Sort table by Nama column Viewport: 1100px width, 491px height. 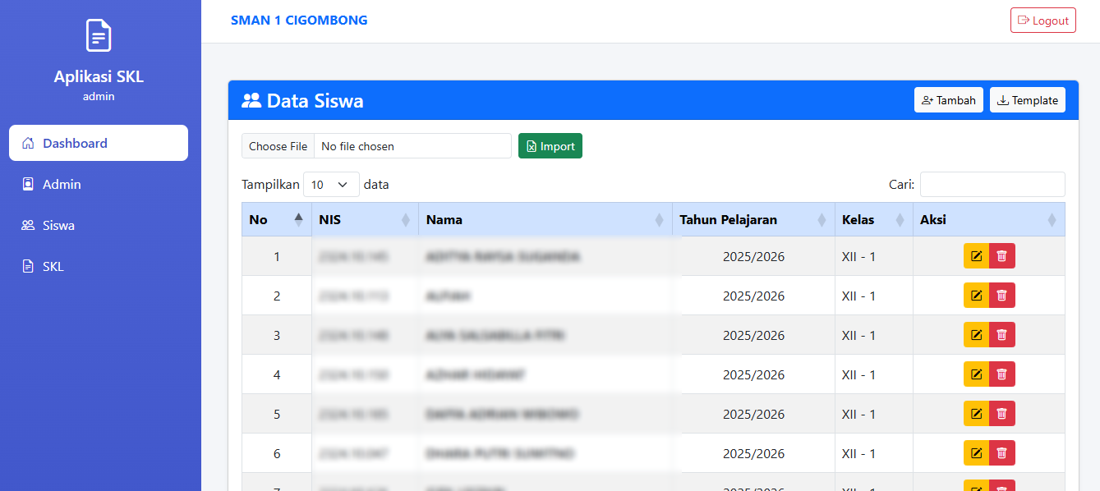coord(545,219)
